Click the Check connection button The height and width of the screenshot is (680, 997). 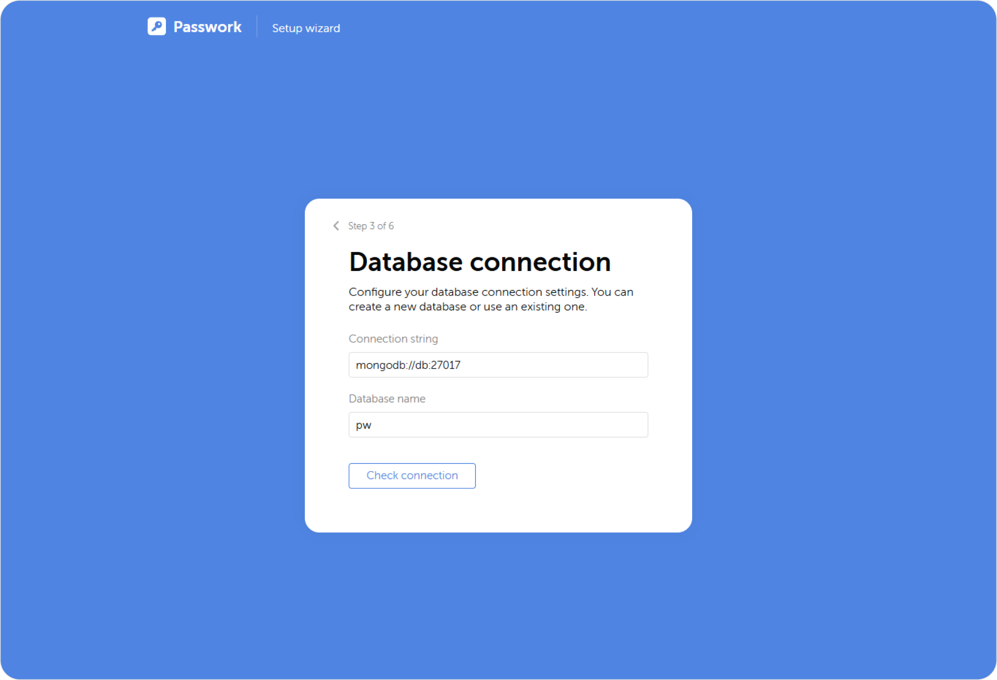[x=412, y=476]
